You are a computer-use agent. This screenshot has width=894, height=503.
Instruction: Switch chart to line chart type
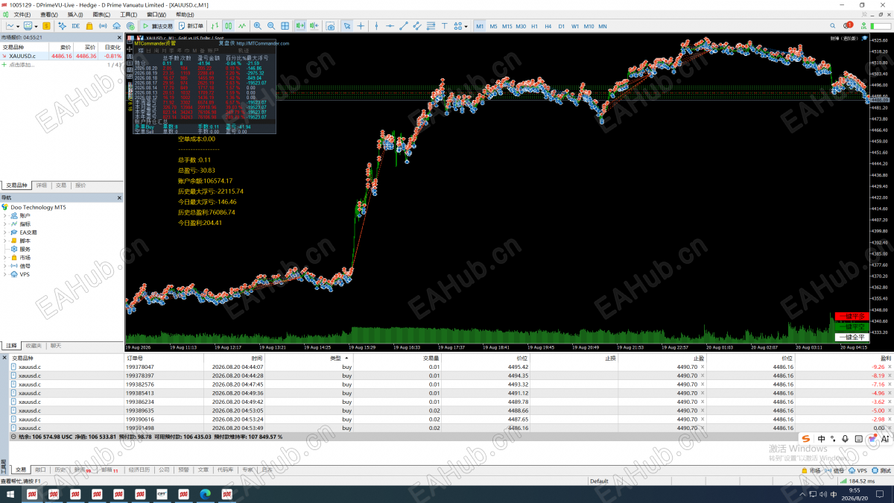[x=243, y=26]
